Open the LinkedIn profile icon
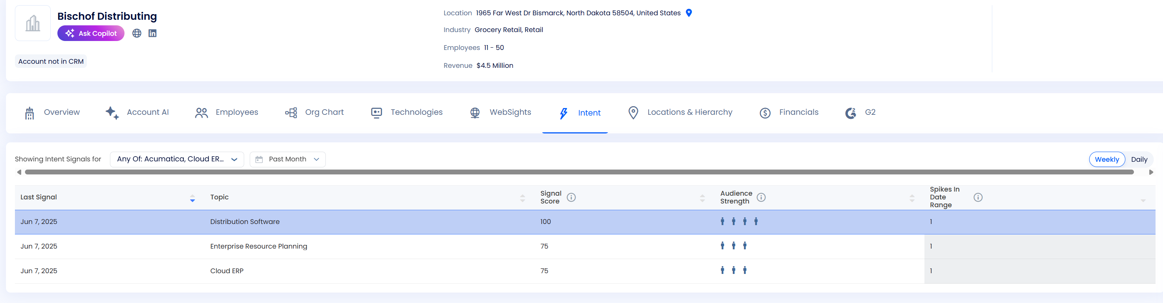 [x=152, y=34]
